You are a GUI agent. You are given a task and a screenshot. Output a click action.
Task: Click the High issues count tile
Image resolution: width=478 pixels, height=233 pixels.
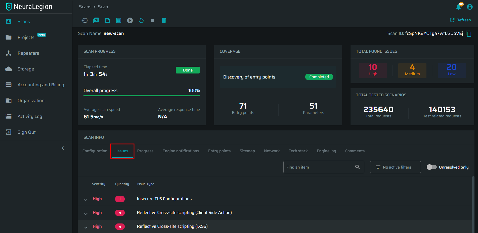pos(373,70)
